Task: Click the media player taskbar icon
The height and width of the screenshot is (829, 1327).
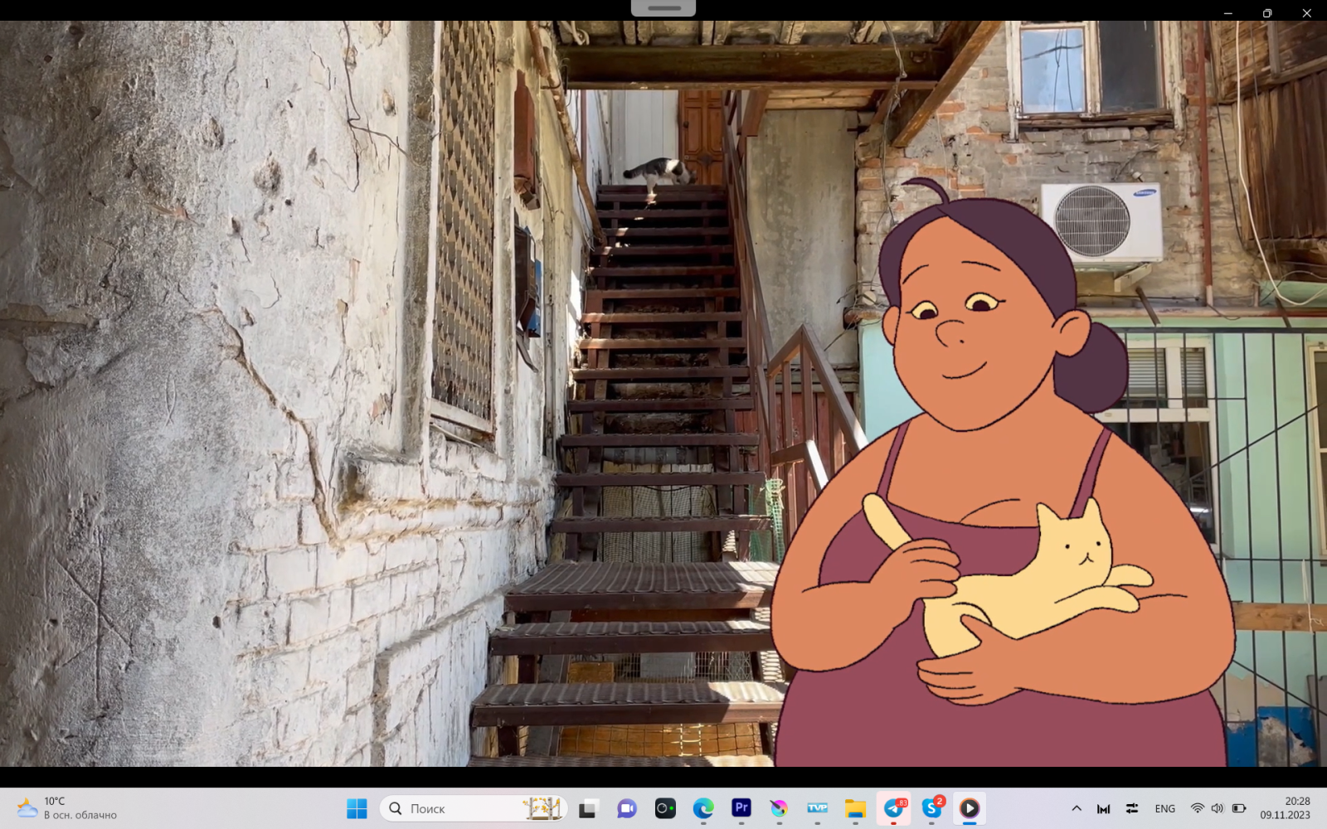Action: 970,808
